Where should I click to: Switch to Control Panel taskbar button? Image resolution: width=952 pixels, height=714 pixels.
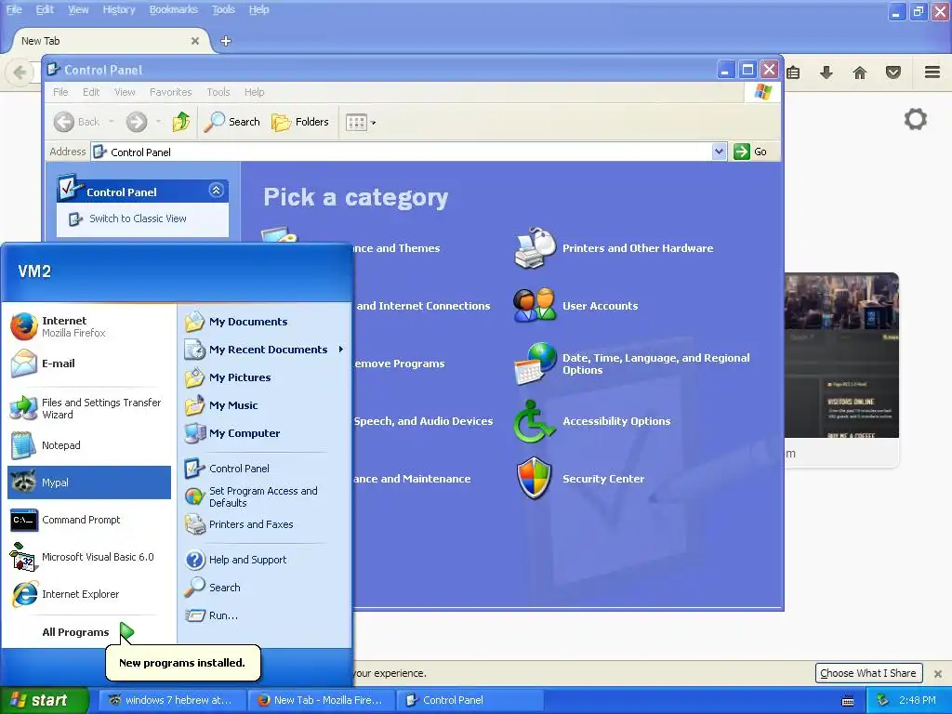[469, 700]
